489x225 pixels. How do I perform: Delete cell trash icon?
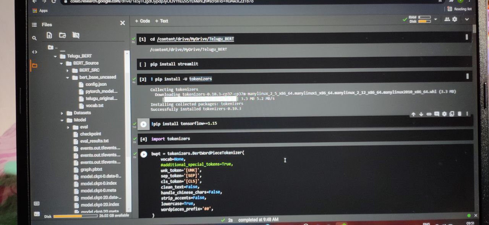[460, 114]
